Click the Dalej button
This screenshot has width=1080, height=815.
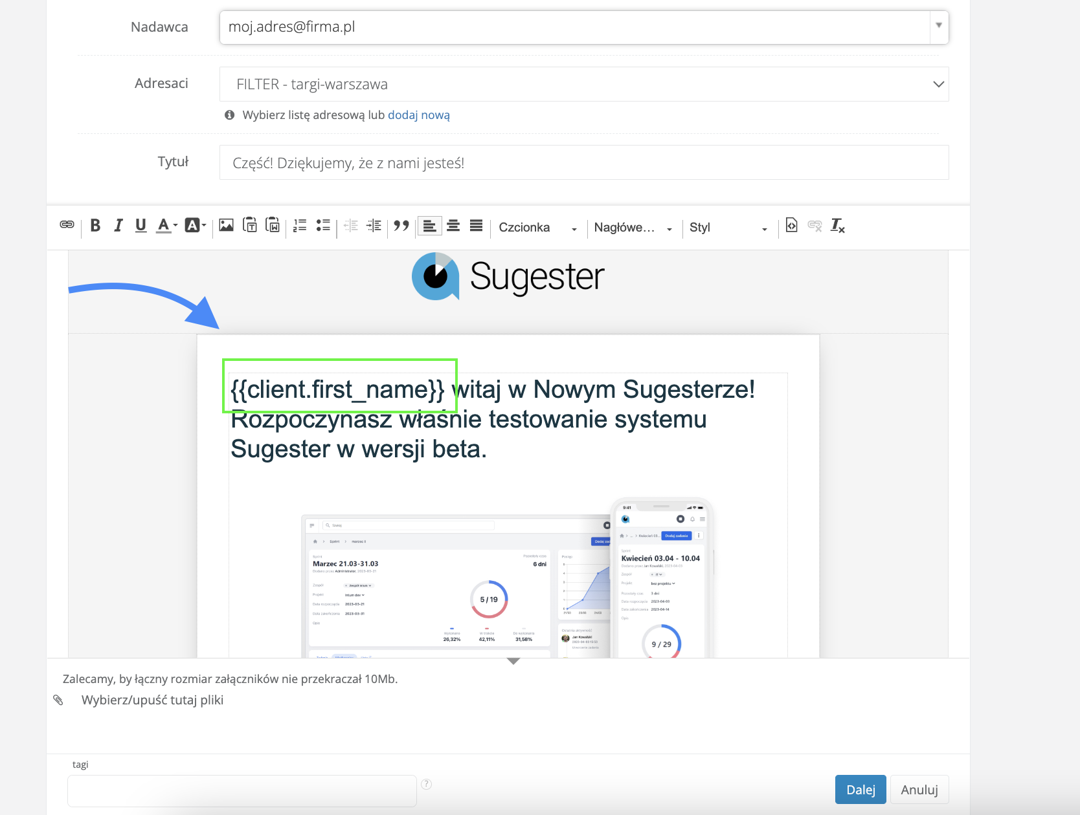pyautogui.click(x=861, y=789)
